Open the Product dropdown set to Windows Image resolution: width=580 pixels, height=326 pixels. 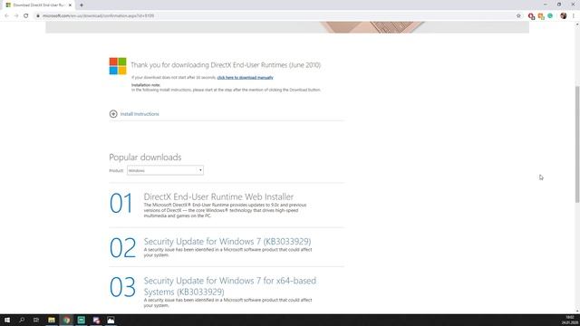(x=165, y=170)
